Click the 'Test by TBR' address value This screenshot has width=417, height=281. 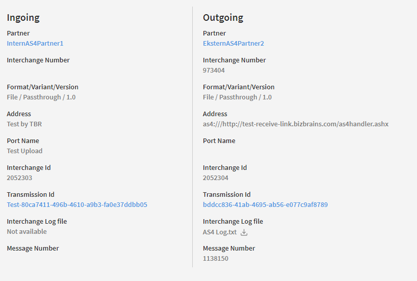pos(24,124)
